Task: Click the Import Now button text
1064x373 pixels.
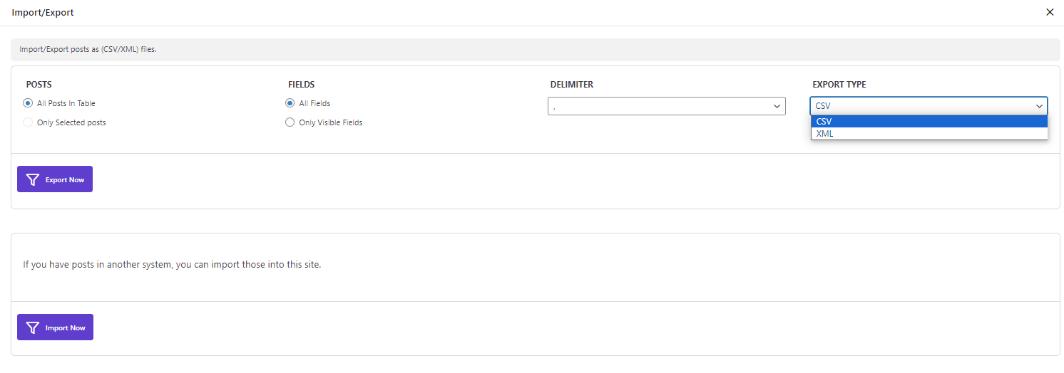Action: [x=66, y=328]
